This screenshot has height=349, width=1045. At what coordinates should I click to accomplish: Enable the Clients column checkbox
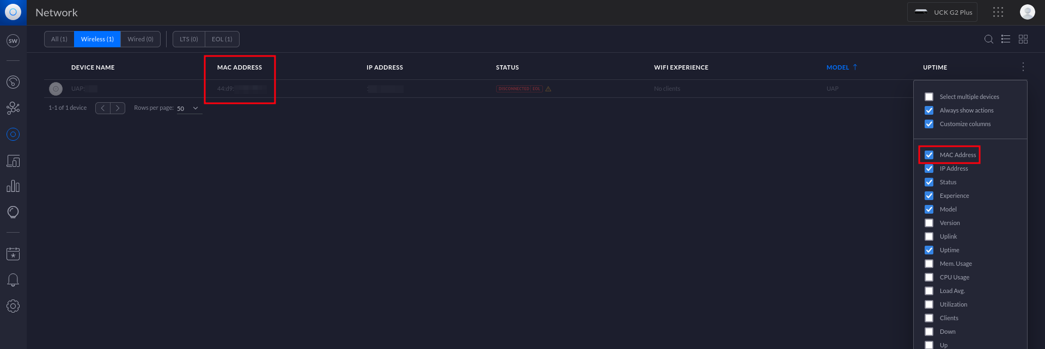[929, 318]
